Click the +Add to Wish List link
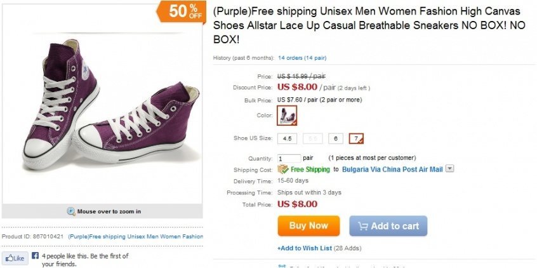The image size is (537, 268). point(305,248)
